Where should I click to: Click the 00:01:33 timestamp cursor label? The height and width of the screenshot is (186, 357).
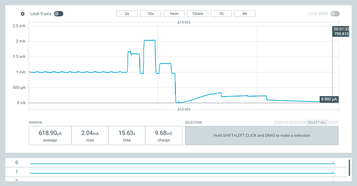(x=341, y=32)
